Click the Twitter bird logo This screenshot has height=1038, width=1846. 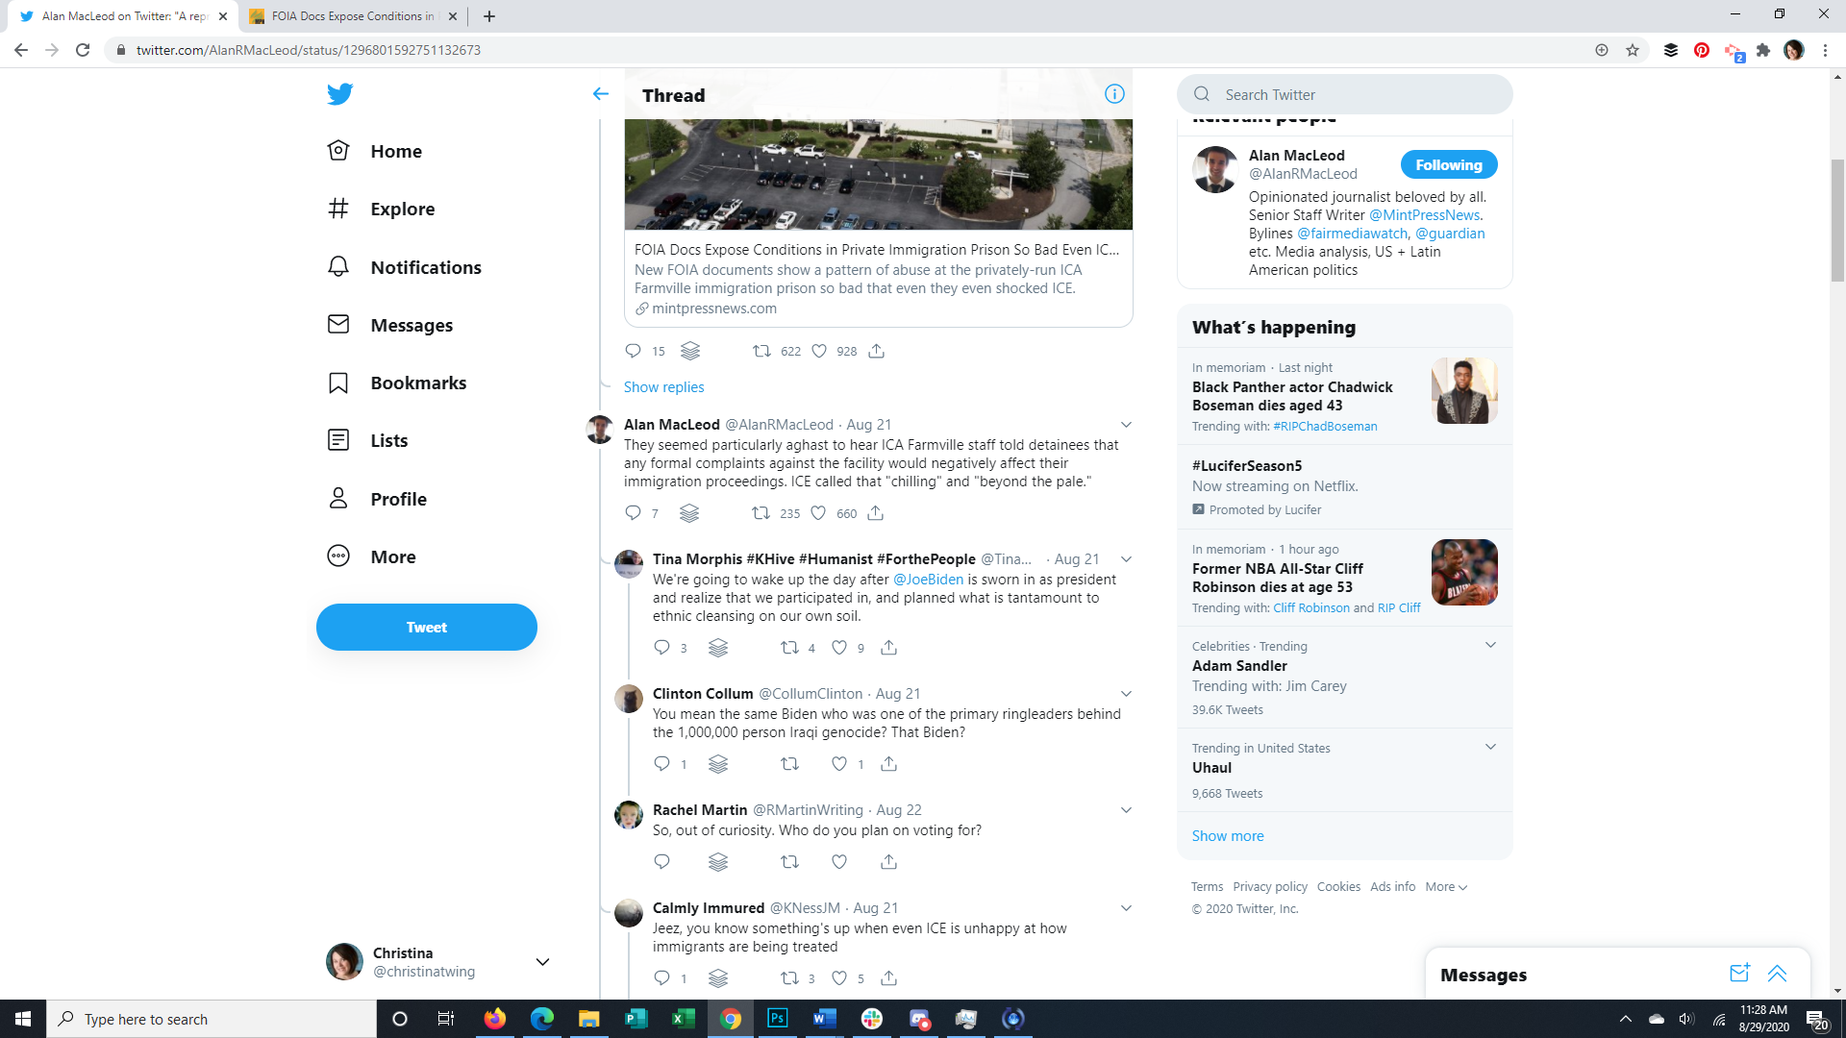(339, 94)
